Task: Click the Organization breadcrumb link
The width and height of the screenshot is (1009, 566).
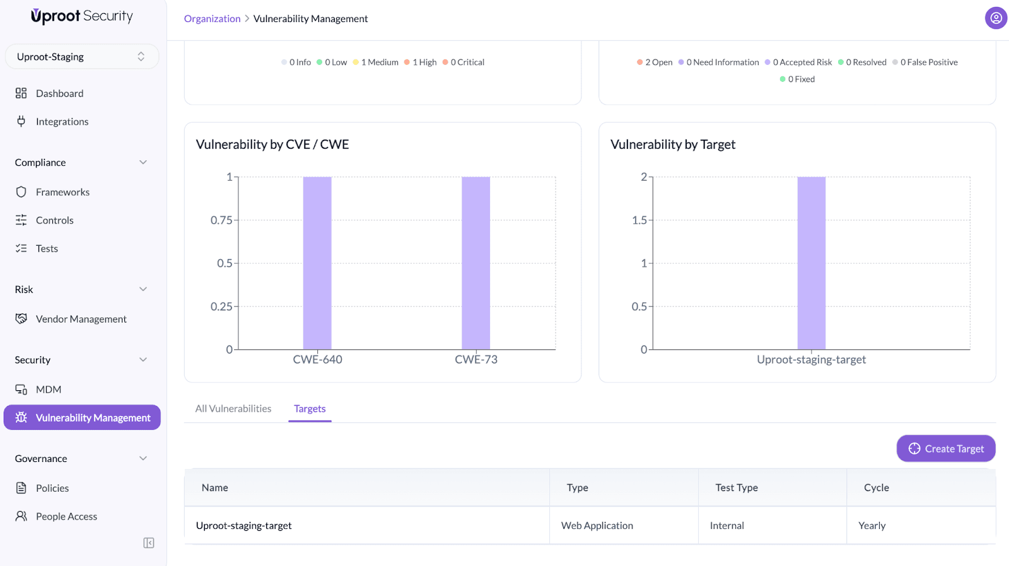Action: tap(212, 19)
